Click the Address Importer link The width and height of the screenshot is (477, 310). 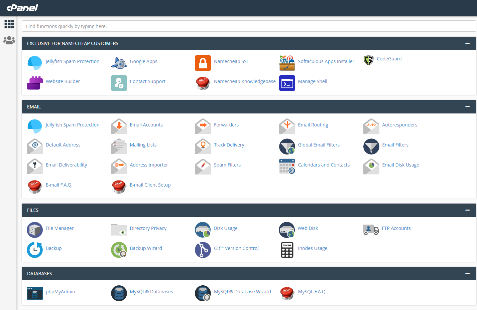[x=149, y=165]
